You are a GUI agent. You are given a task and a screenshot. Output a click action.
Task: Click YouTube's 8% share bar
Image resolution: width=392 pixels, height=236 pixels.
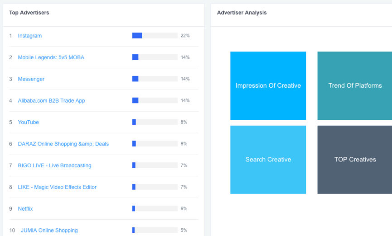pos(155,123)
